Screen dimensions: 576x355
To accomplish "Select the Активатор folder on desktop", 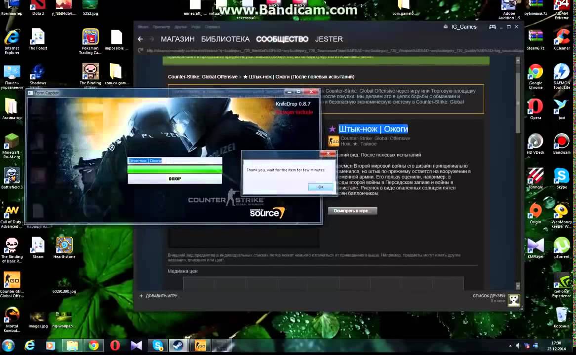I will pyautogui.click(x=12, y=109).
